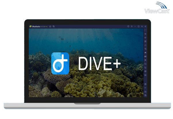
Task: Increase volume with the sidebar speaker icon
Action: tap(145, 34)
